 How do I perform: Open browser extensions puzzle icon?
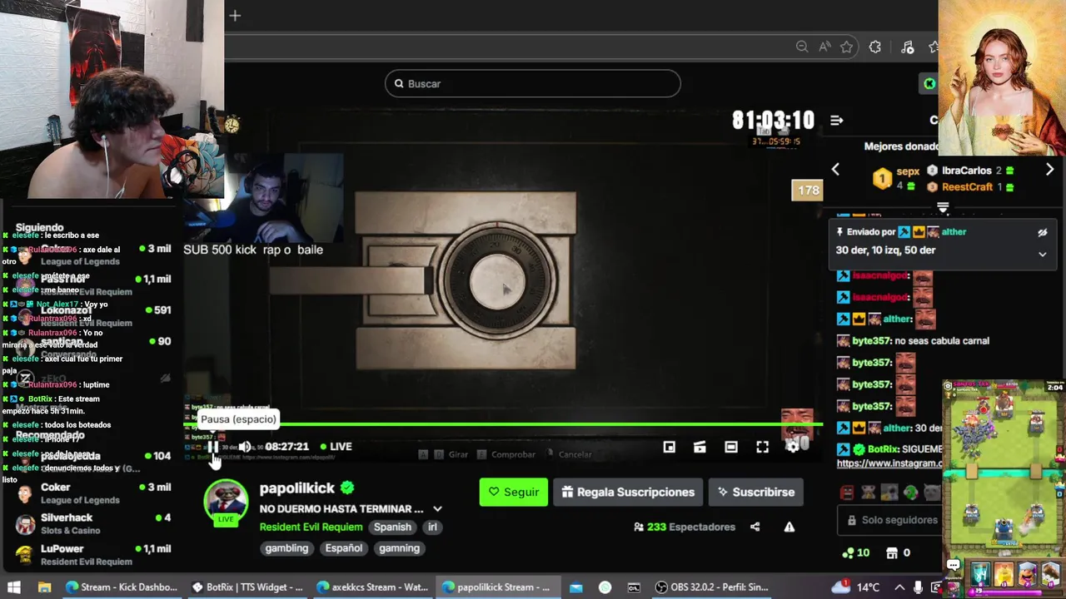875,47
